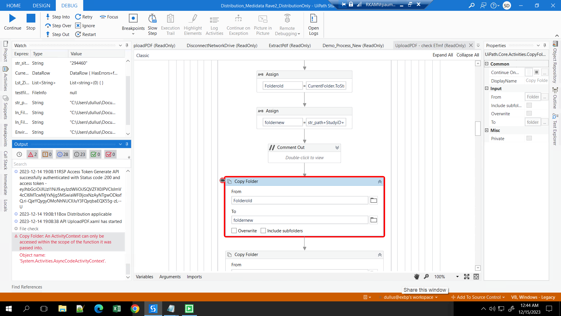The image size is (561, 316).
Task: Expand the Comment Out activity
Action: click(x=337, y=147)
